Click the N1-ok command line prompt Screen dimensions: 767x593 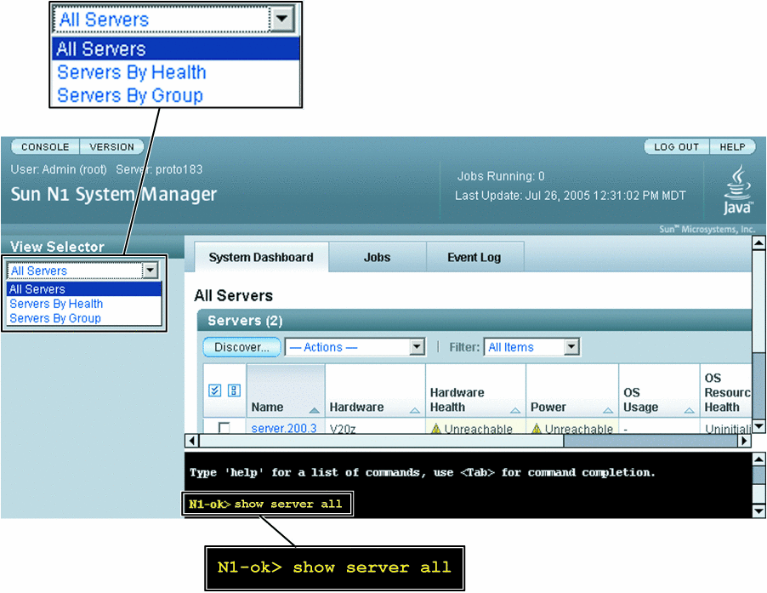tap(267, 504)
